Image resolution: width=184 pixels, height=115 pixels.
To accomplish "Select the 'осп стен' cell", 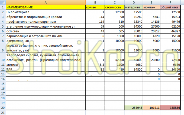I will pos(46,31).
